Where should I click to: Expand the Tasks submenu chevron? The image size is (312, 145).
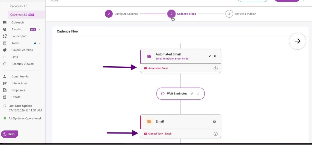point(39,43)
